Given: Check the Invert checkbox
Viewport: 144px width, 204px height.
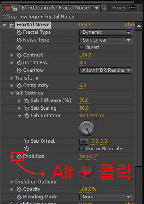Looking at the screenshot, I should [x=82, y=48].
